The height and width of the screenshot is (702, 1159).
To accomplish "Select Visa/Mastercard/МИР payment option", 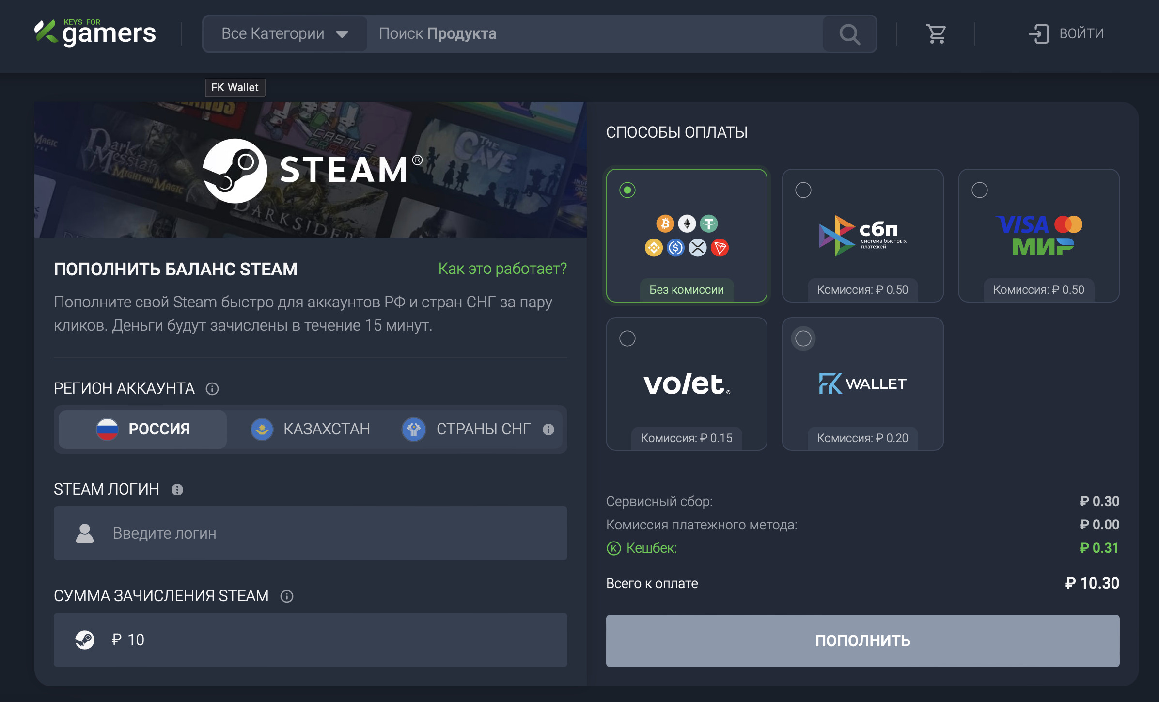I will (x=979, y=190).
